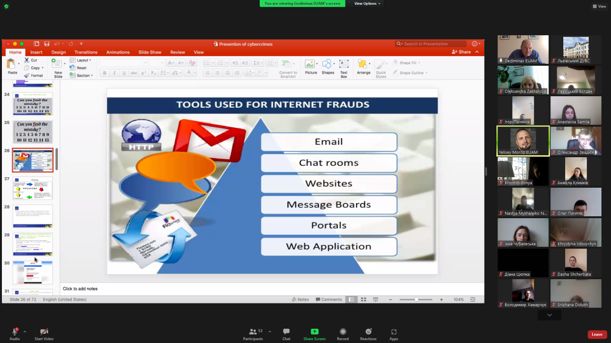Viewport: 611px width, 343px height.
Task: Click the Format painter brush
Action: (x=27, y=75)
